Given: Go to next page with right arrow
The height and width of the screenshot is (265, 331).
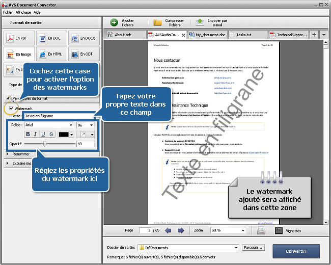Looking at the screenshot, I should pos(181,230).
